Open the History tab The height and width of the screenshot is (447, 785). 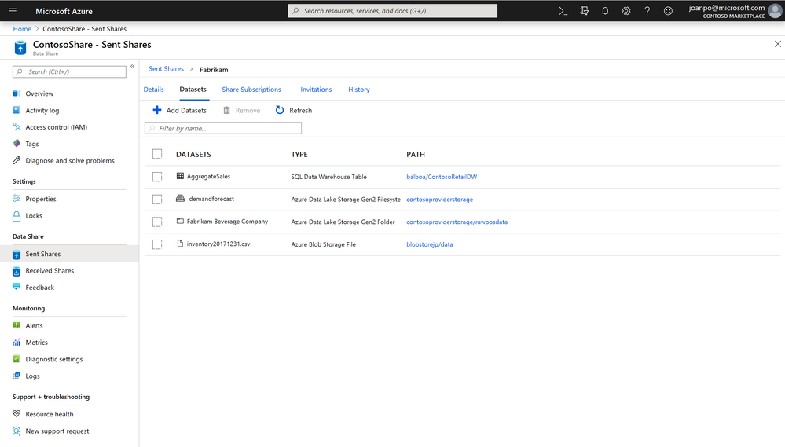coord(359,90)
